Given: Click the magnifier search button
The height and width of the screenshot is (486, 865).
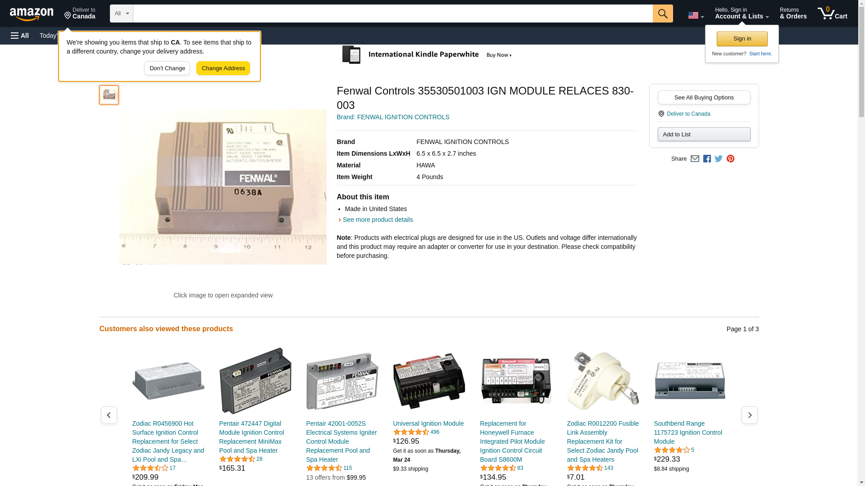Looking at the screenshot, I should (662, 13).
